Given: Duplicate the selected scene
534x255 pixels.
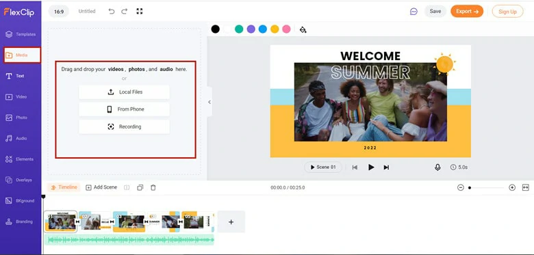Looking at the screenshot, I should [x=140, y=188].
